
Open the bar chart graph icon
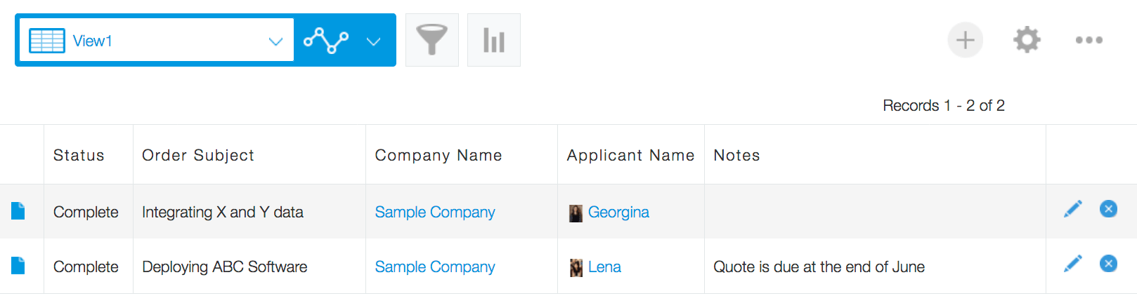pyautogui.click(x=493, y=40)
